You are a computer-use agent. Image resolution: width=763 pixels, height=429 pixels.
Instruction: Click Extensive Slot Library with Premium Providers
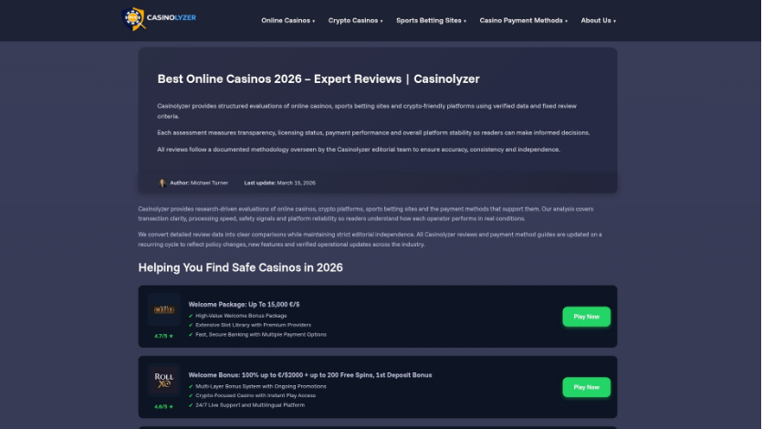click(253, 325)
